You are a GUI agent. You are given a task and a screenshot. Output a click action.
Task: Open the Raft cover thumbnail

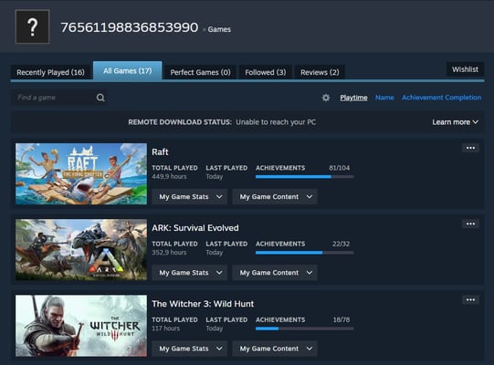(x=81, y=174)
